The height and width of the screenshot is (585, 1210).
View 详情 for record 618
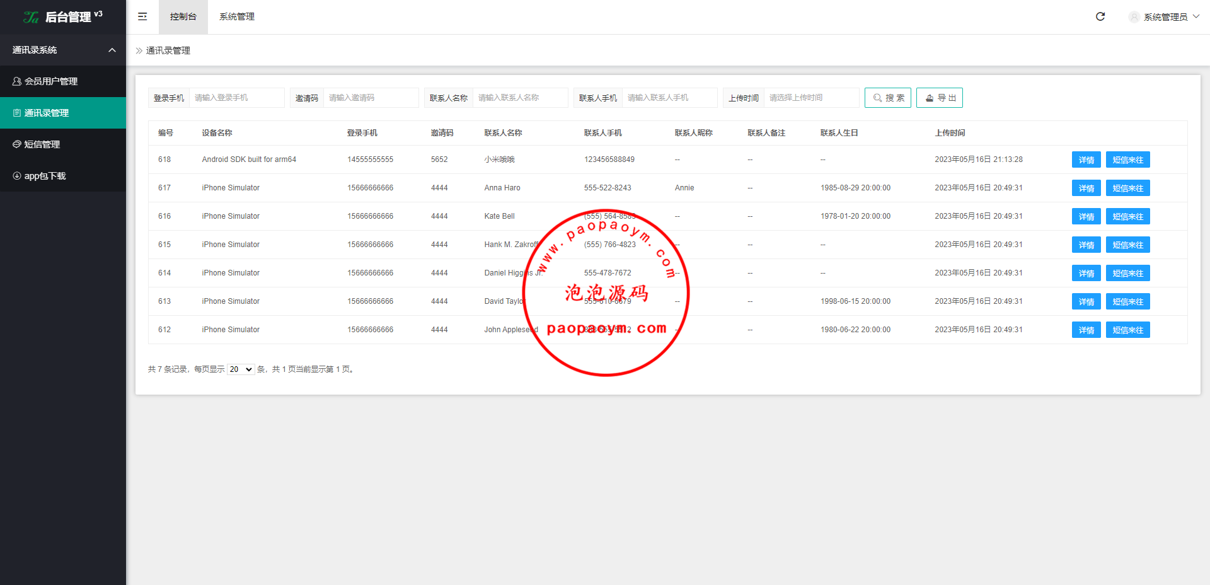pos(1086,159)
